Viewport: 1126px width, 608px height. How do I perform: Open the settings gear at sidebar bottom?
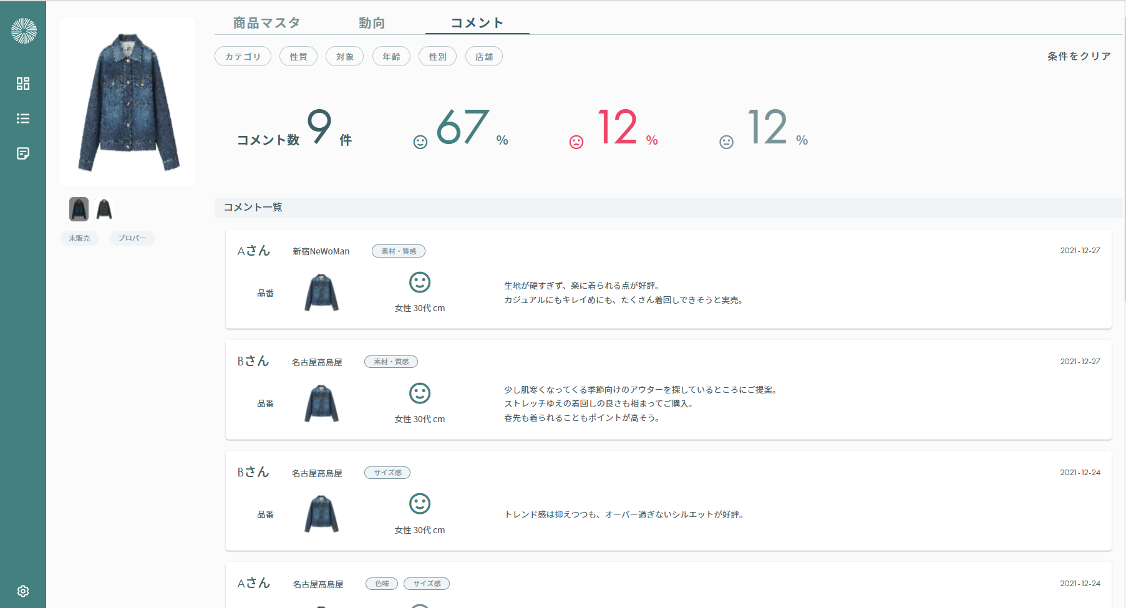pyautogui.click(x=23, y=591)
